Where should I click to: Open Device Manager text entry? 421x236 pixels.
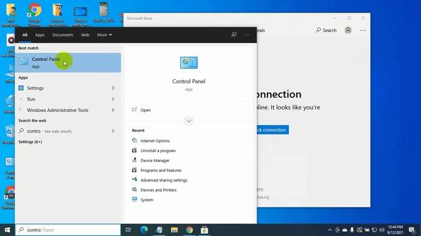tap(155, 161)
